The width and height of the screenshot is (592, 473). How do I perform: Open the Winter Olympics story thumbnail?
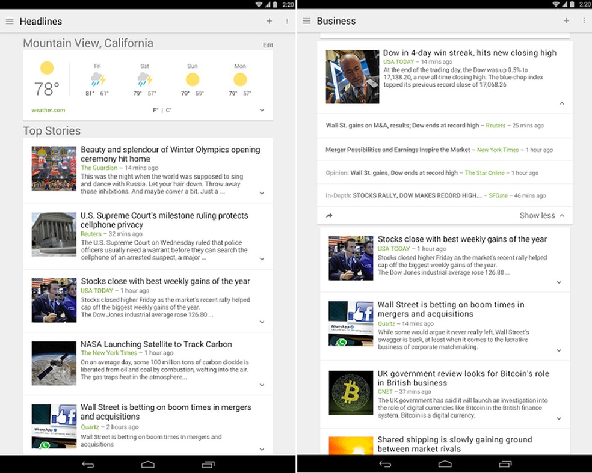click(x=53, y=168)
